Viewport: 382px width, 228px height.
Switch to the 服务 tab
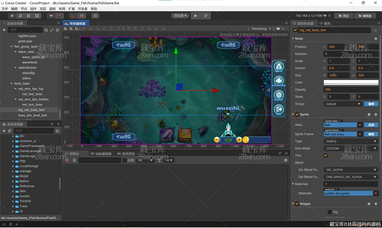[325, 23]
